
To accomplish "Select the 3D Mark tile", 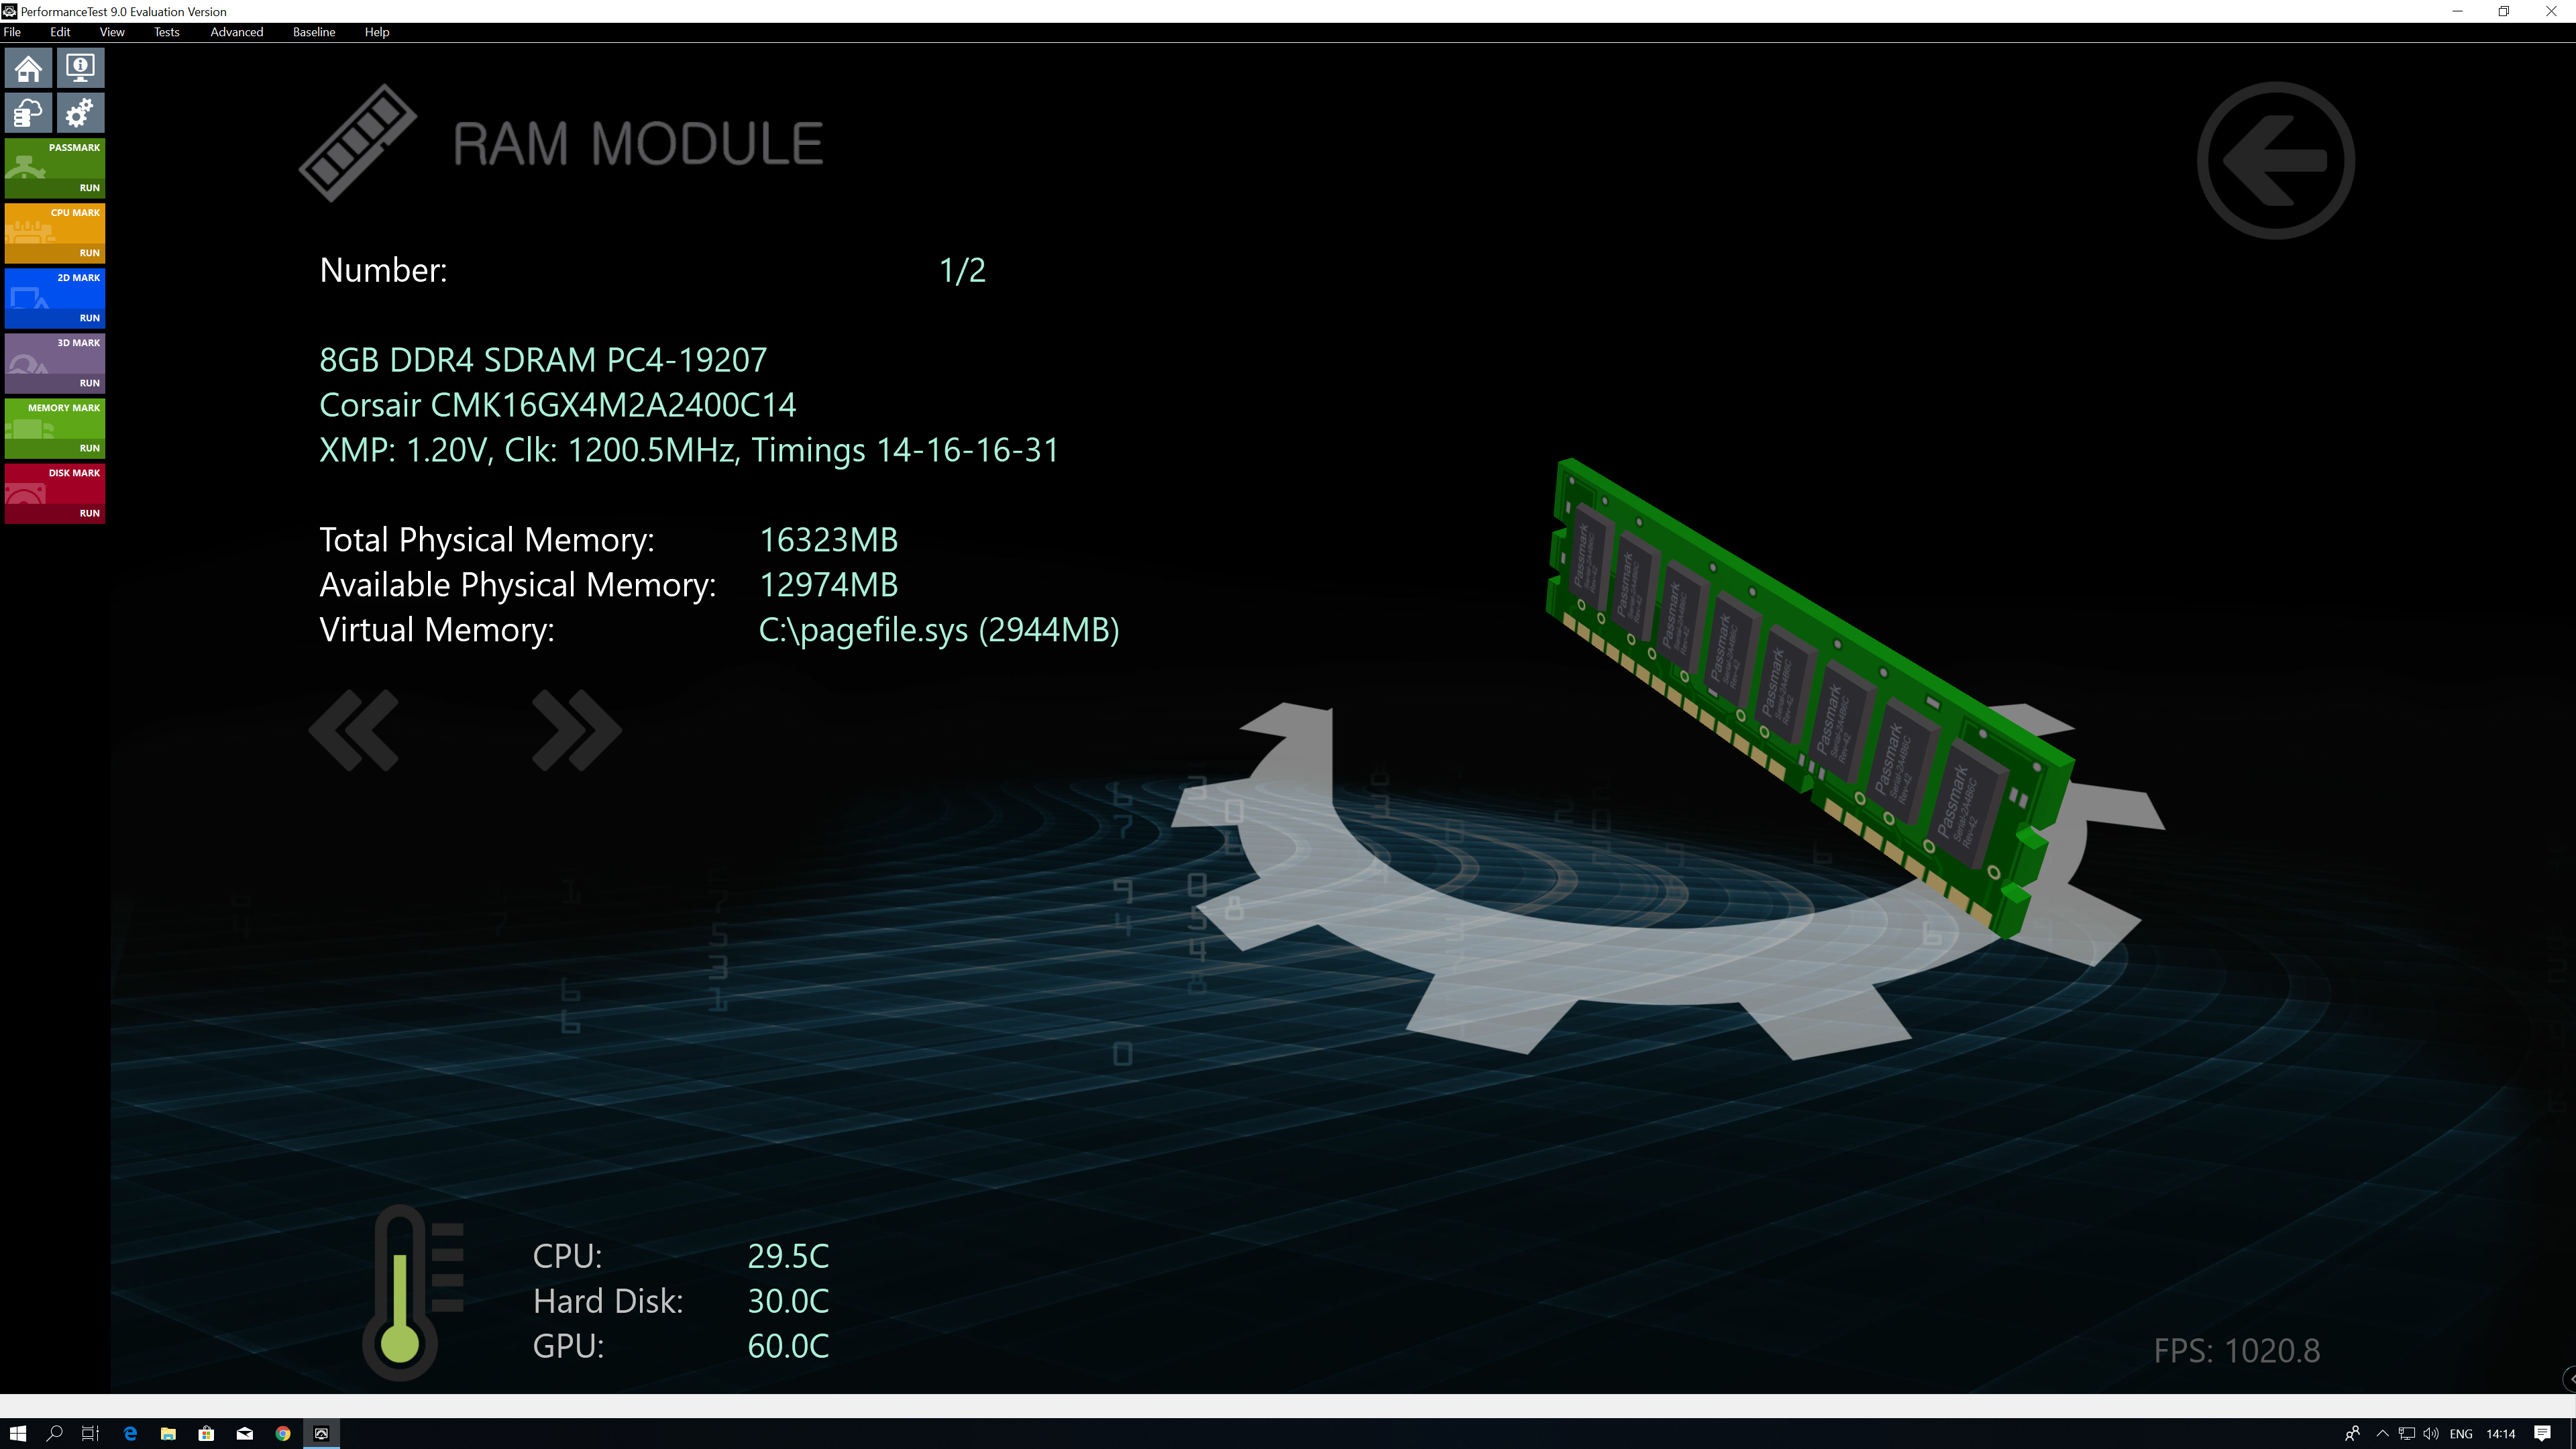I will pyautogui.click(x=55, y=363).
